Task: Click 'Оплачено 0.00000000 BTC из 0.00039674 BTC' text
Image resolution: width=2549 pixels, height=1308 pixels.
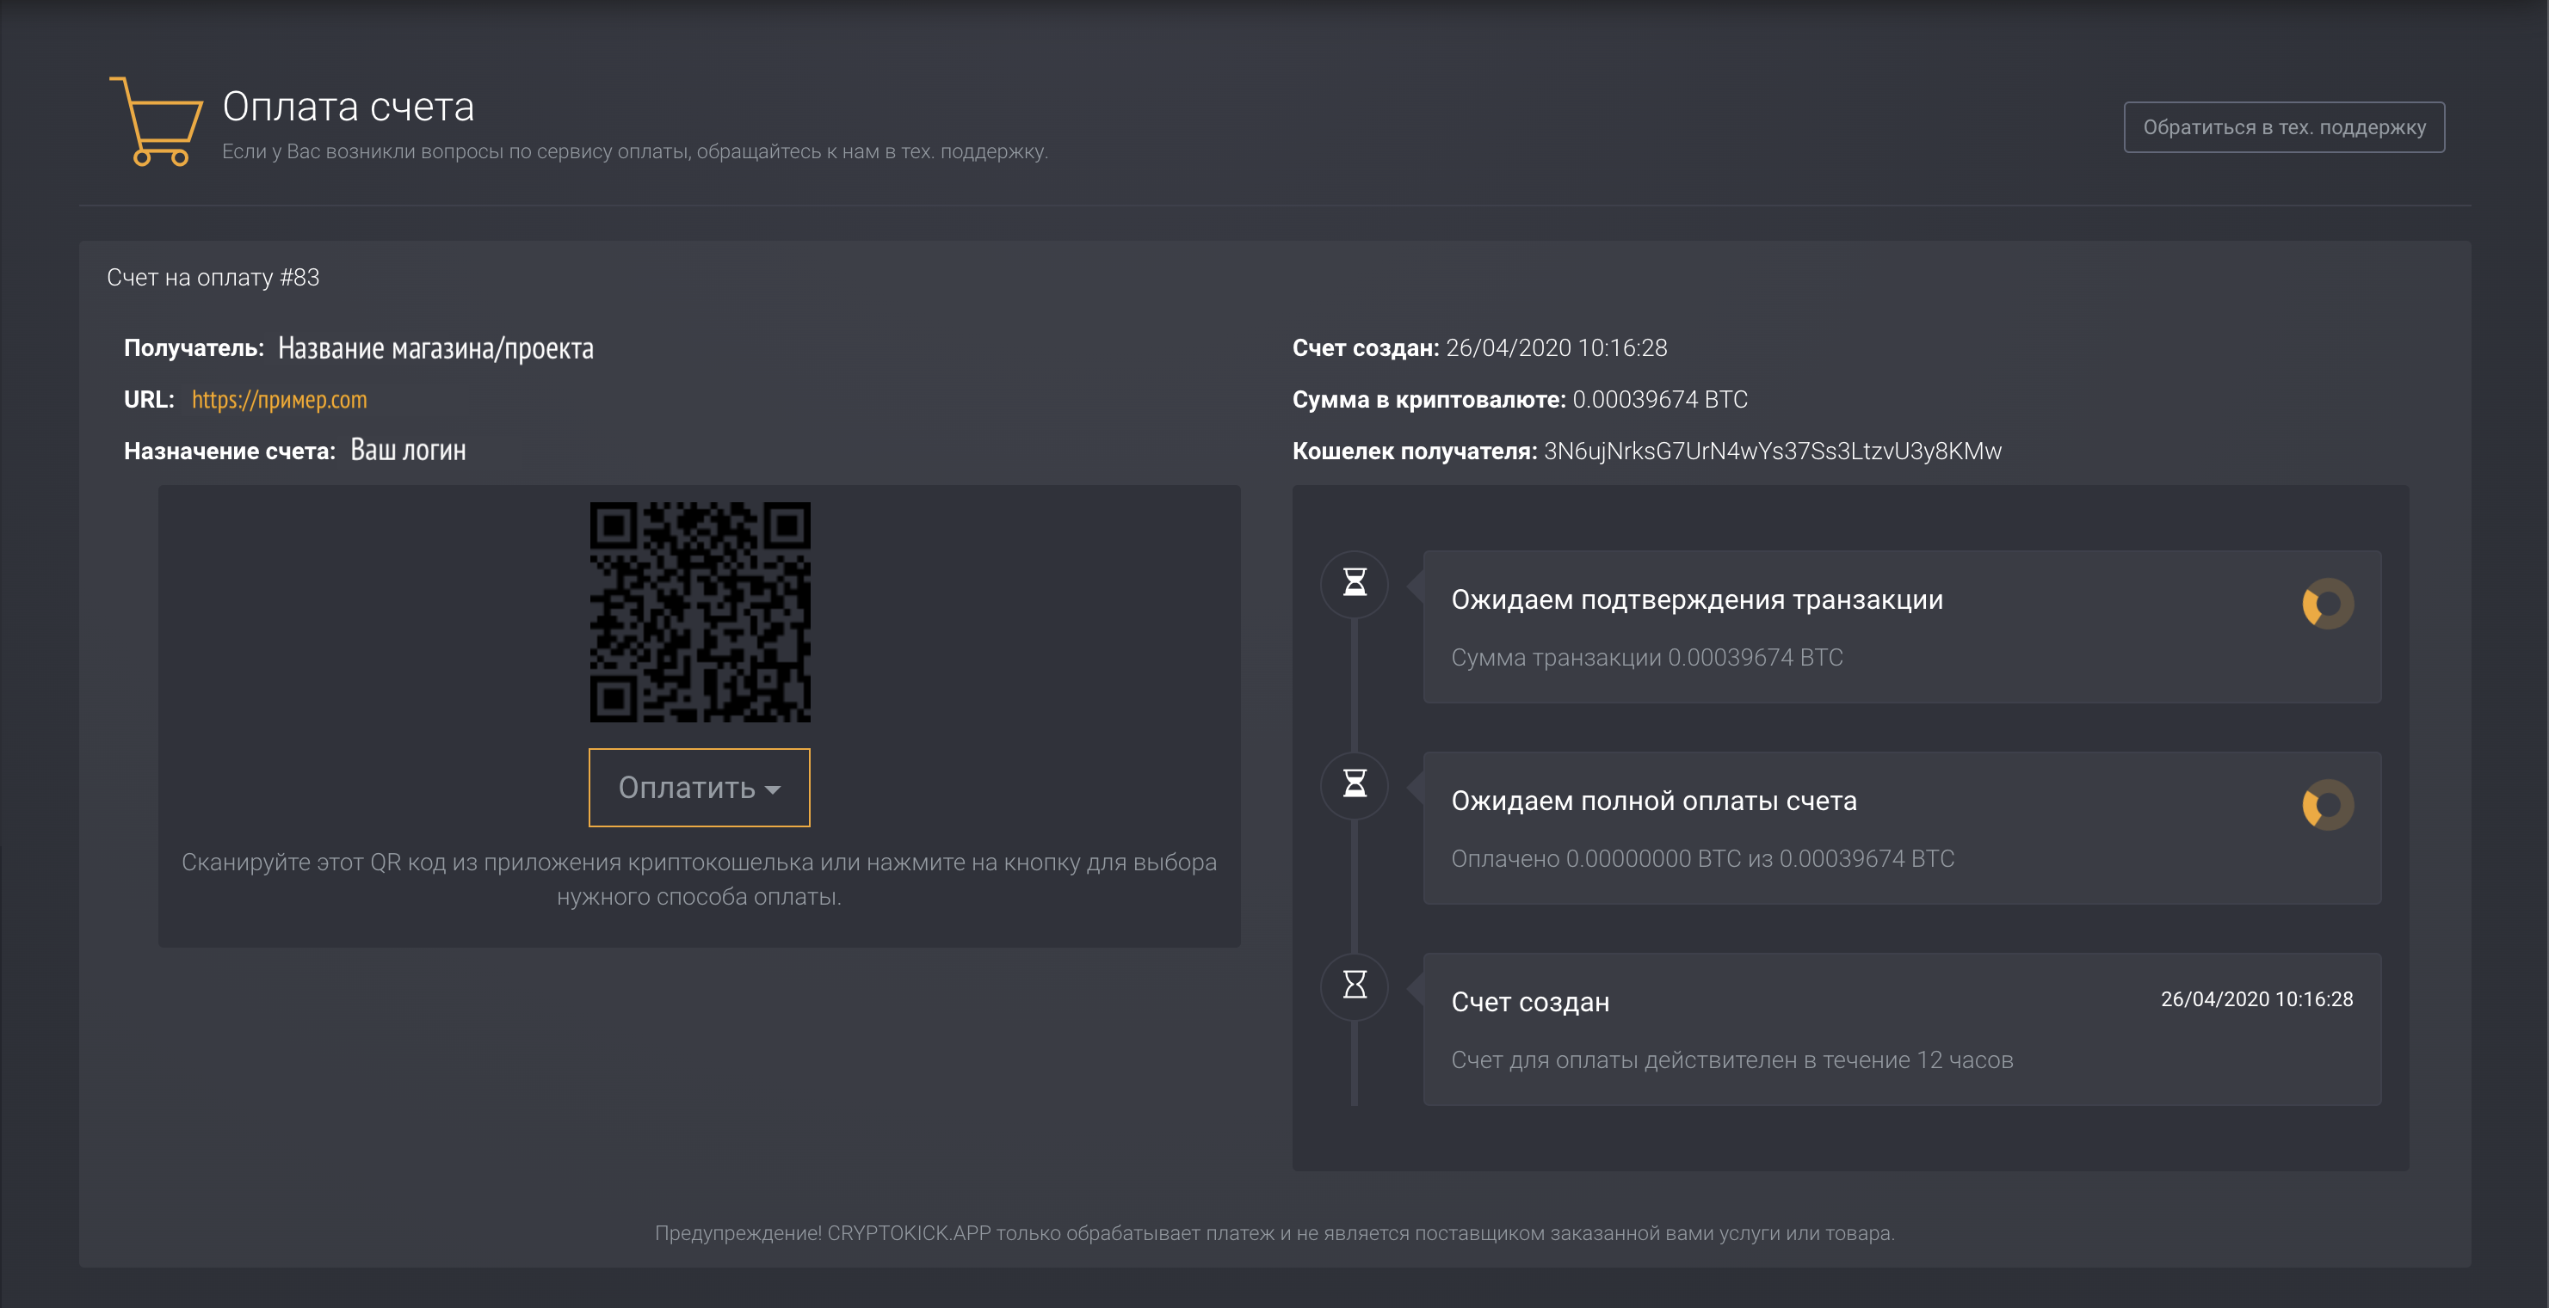Action: click(1702, 859)
